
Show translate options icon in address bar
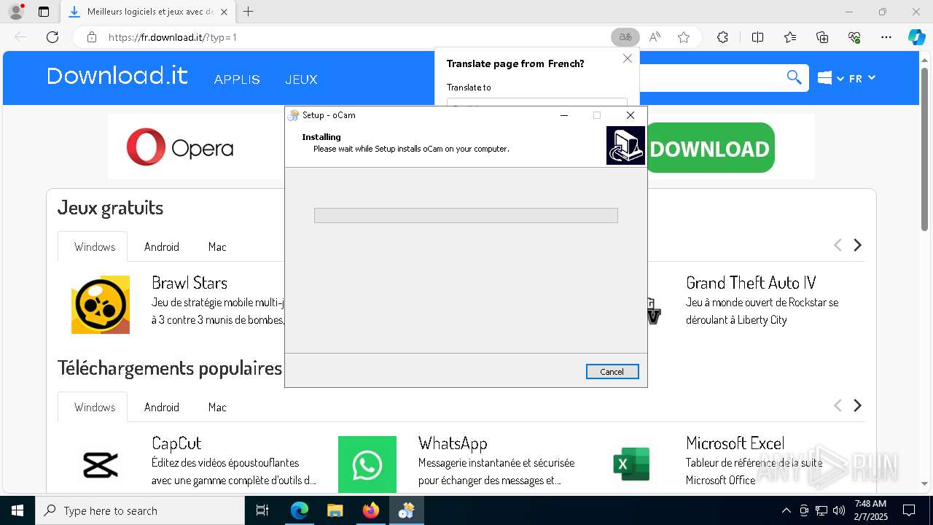(x=625, y=37)
